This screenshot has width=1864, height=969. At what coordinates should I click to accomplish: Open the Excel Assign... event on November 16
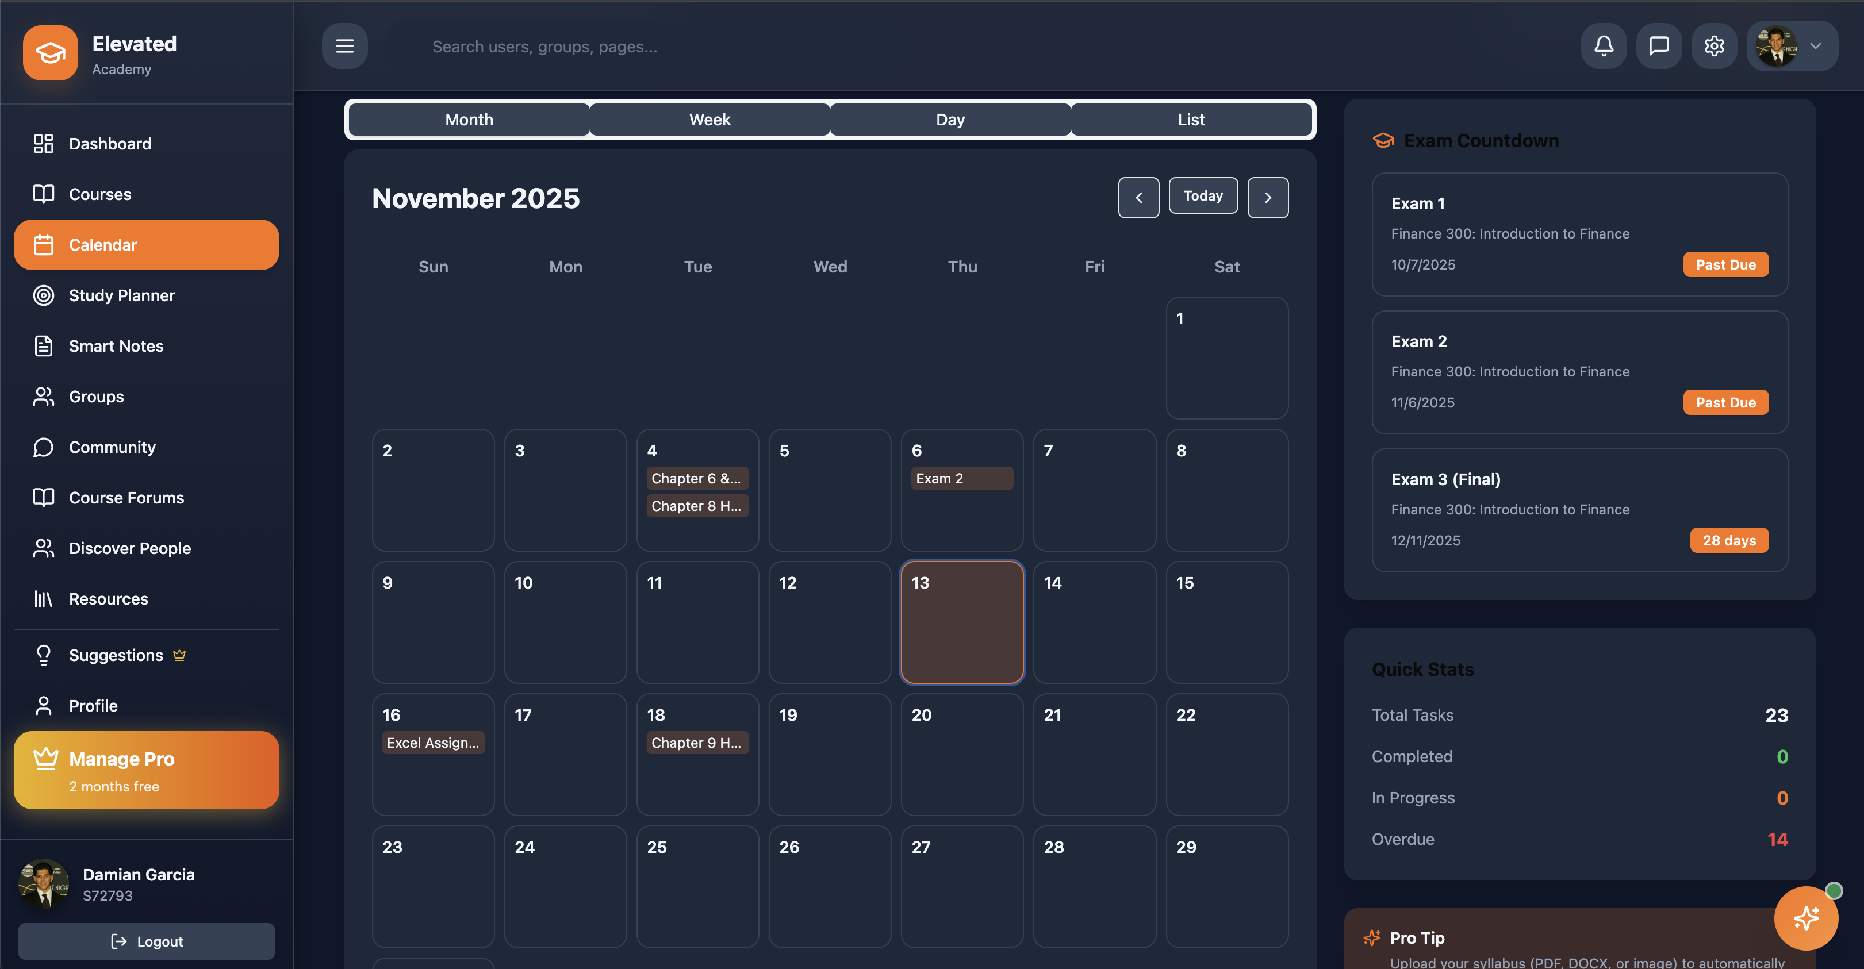coord(433,743)
